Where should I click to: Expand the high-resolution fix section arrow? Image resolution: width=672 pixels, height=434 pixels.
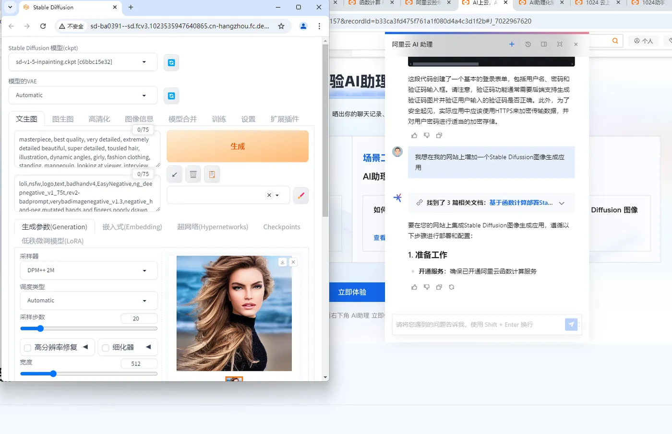(x=85, y=347)
